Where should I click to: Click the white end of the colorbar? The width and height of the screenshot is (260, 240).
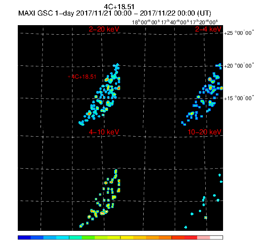click(x=216, y=237)
